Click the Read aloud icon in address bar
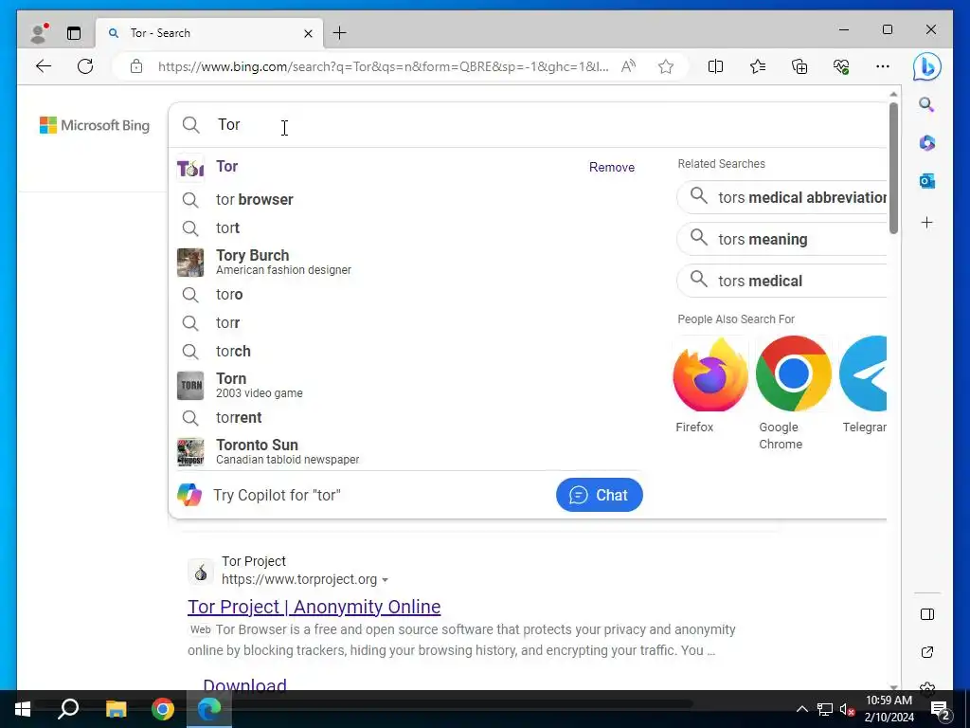Viewport: 970px width, 728px height. pyautogui.click(x=629, y=66)
